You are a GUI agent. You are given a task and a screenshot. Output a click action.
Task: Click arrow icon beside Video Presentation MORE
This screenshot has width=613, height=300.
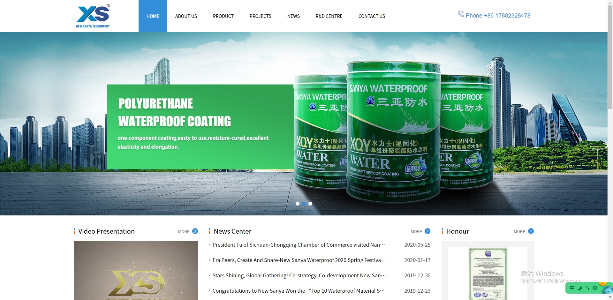coord(195,231)
